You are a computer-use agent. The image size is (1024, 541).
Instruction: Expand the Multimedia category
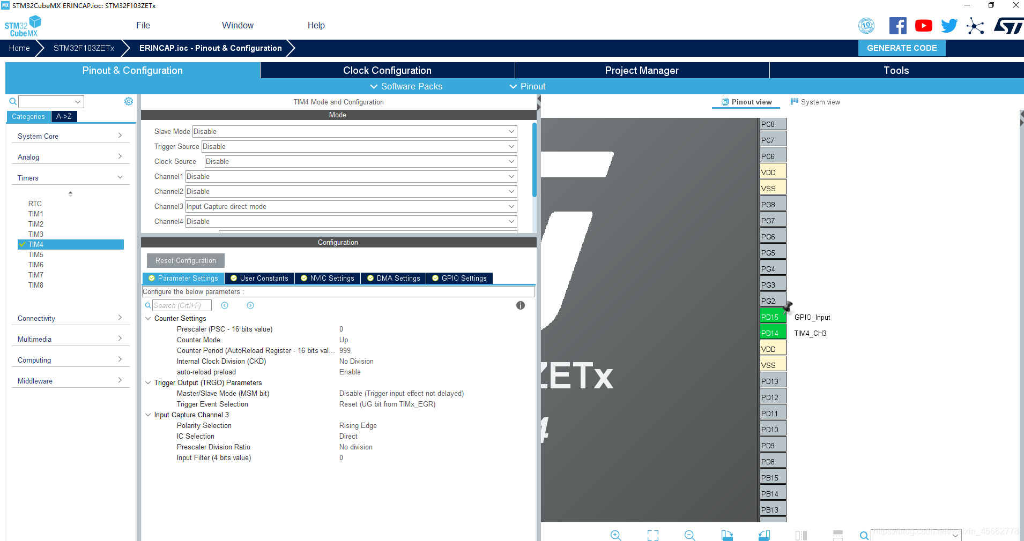[70, 339]
